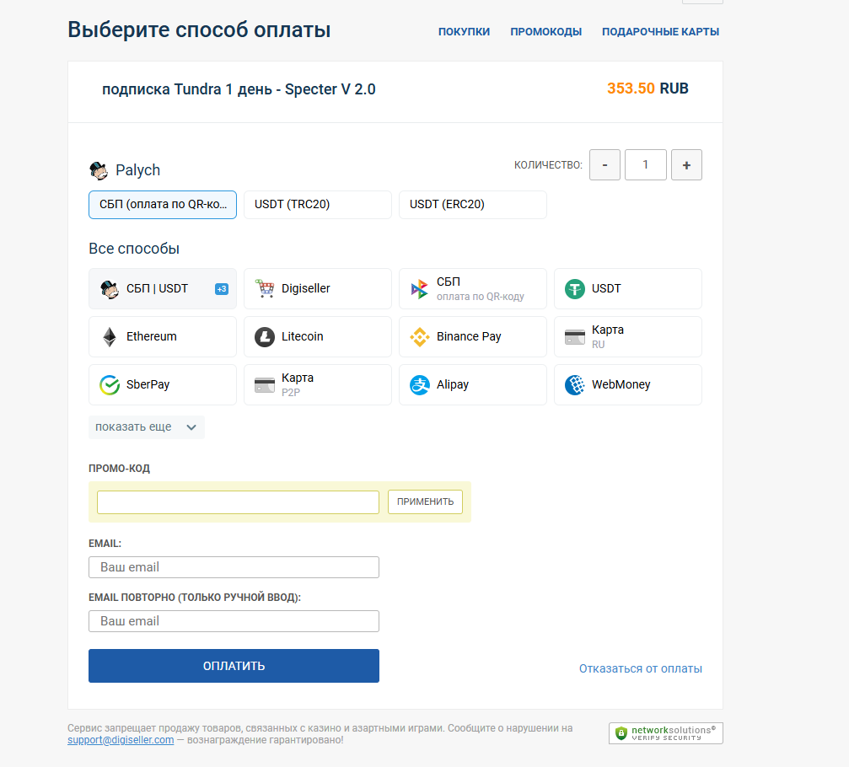Select WebMoney payment method
The height and width of the screenshot is (767, 849).
(627, 385)
